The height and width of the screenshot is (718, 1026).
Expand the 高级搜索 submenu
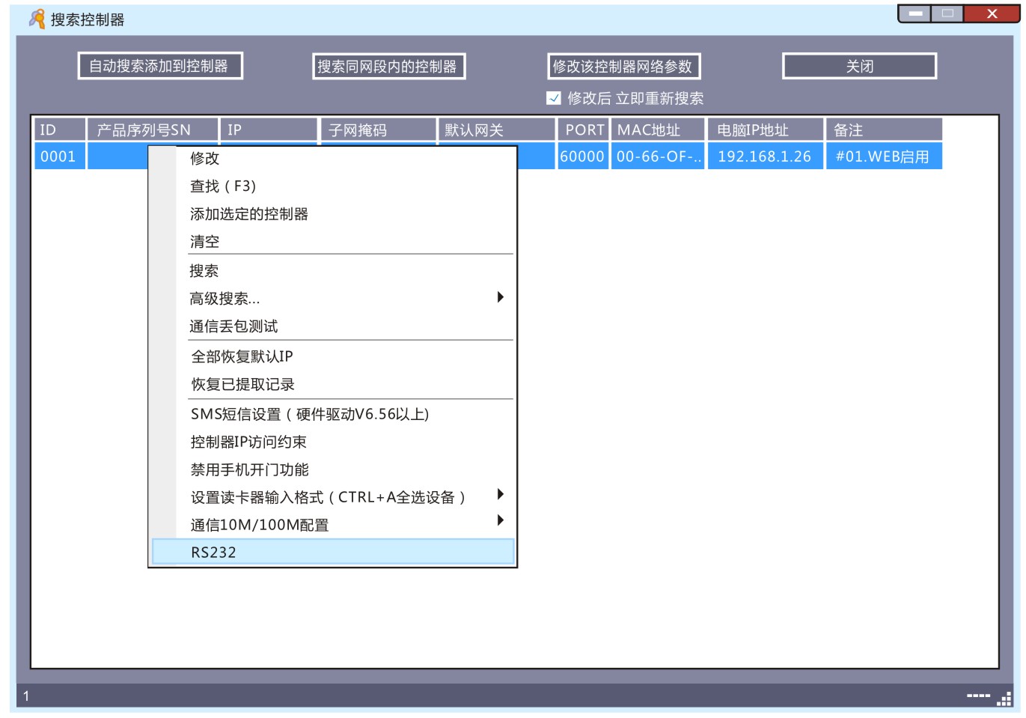point(501,297)
